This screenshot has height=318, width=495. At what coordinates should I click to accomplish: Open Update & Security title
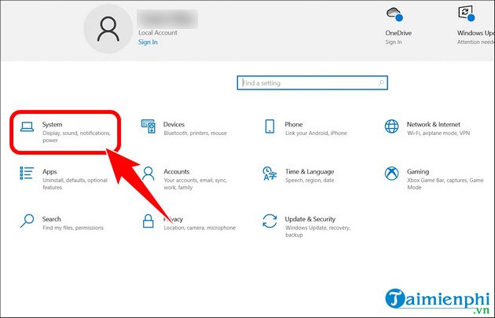click(310, 219)
